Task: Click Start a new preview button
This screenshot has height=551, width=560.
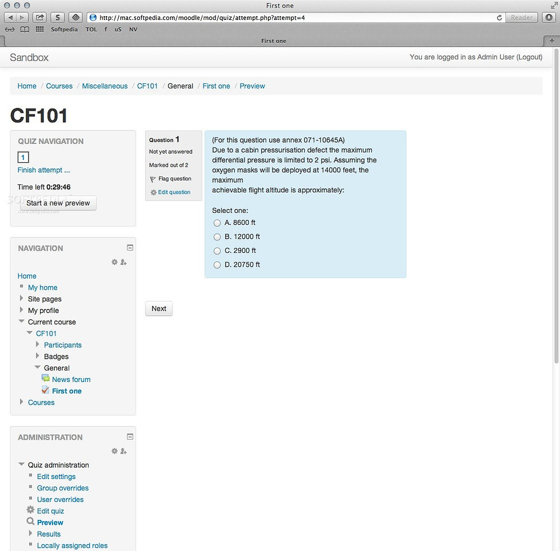Action: pyautogui.click(x=58, y=203)
